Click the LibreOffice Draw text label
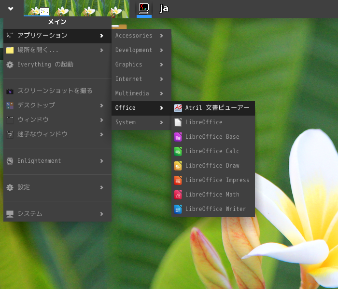Screen dimensions: 338x289 212,166
